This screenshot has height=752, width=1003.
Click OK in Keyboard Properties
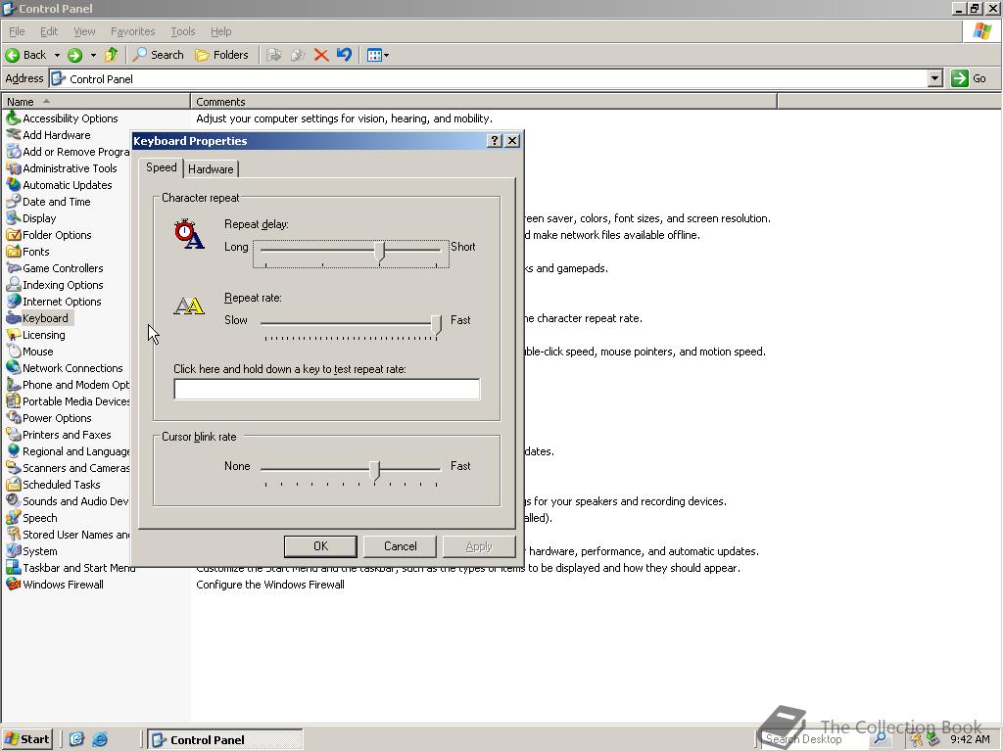click(x=320, y=546)
